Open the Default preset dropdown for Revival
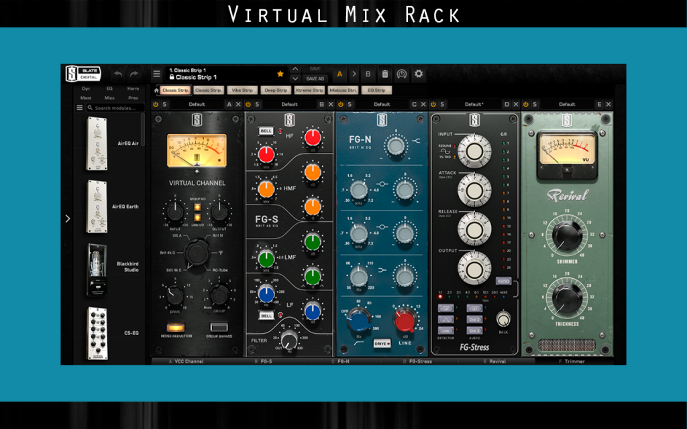This screenshot has width=687, height=429. [x=566, y=104]
